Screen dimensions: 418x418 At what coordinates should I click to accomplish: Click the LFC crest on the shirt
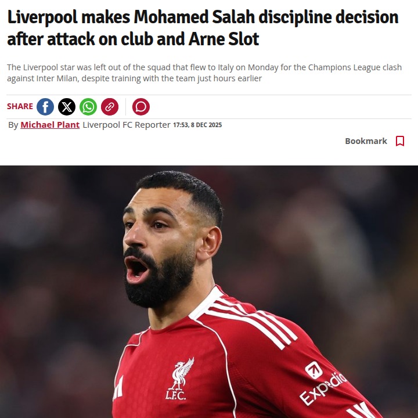coord(178,379)
